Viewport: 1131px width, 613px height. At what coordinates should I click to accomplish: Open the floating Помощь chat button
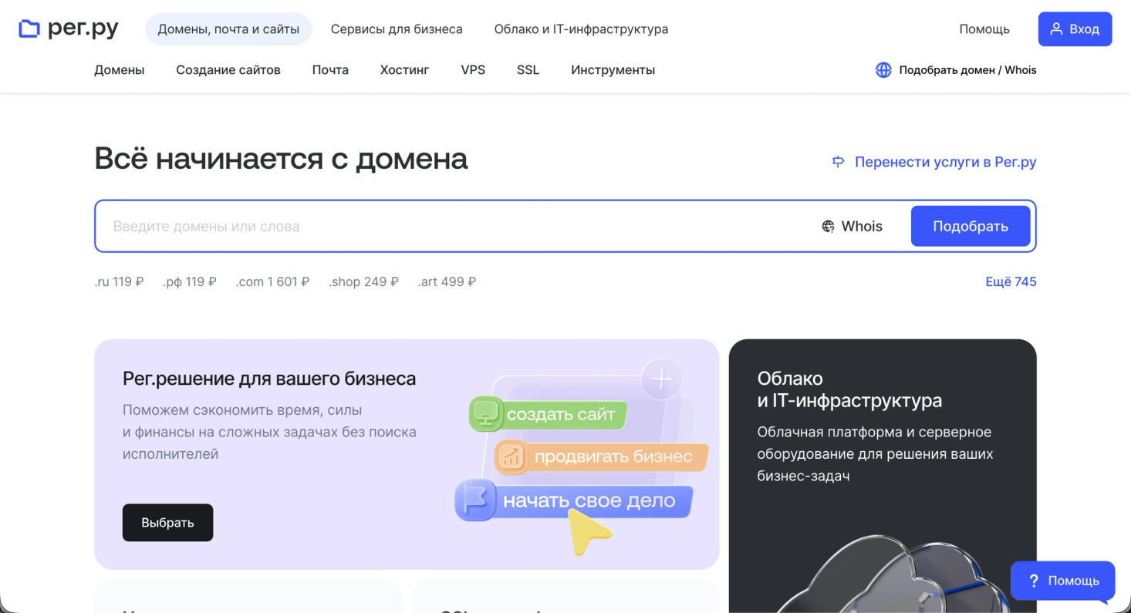click(x=1063, y=581)
